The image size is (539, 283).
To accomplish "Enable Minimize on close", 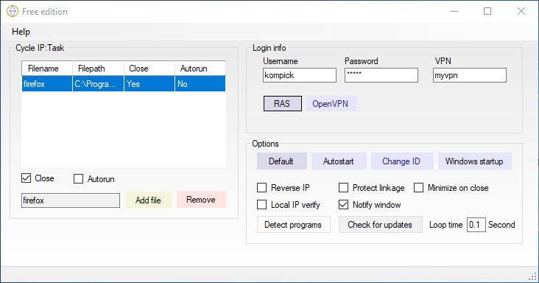I will (419, 188).
